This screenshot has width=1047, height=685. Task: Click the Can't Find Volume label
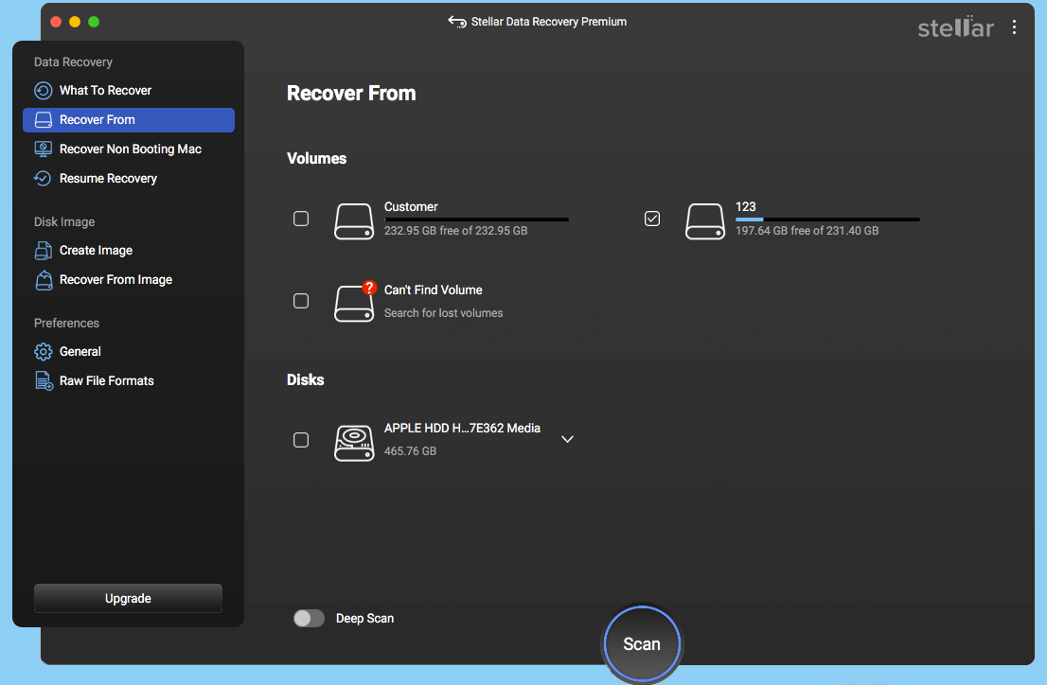[x=434, y=290]
